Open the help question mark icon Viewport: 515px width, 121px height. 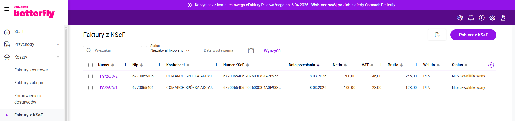coord(482,18)
